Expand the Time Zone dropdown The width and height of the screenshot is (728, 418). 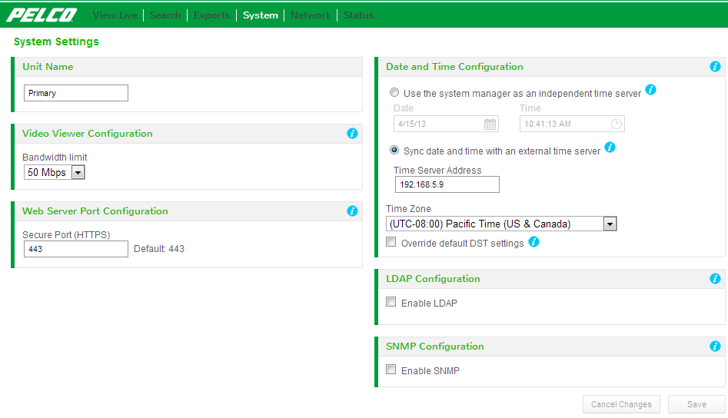[609, 224]
